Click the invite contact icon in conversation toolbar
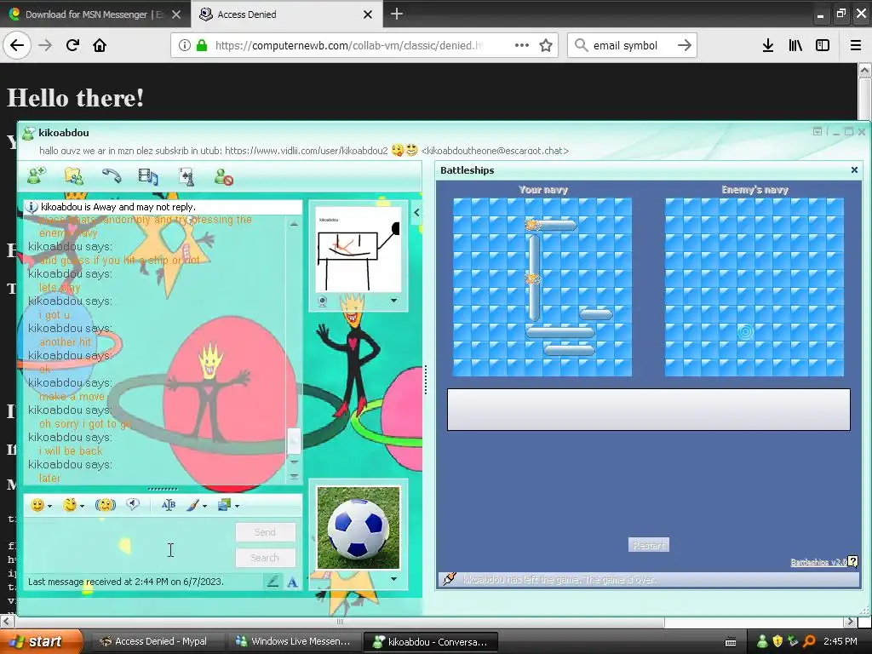Image resolution: width=872 pixels, height=654 pixels. click(x=37, y=175)
